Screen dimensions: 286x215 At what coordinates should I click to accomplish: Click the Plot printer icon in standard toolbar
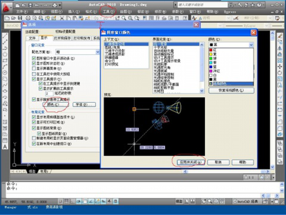(x=28, y=18)
